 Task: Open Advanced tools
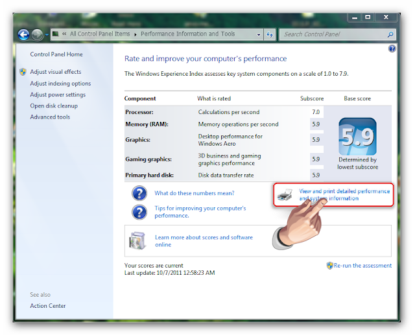pos(50,117)
